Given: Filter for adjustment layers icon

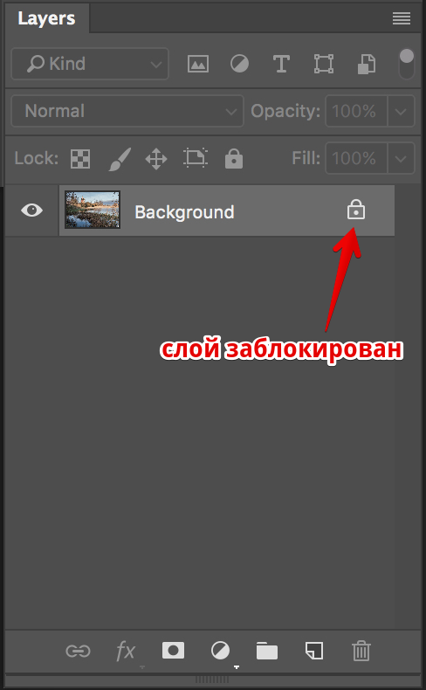Looking at the screenshot, I should (x=239, y=64).
